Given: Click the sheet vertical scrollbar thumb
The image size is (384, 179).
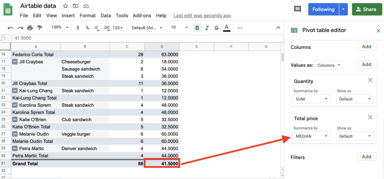Looking at the screenshot, I should tap(282, 57).
